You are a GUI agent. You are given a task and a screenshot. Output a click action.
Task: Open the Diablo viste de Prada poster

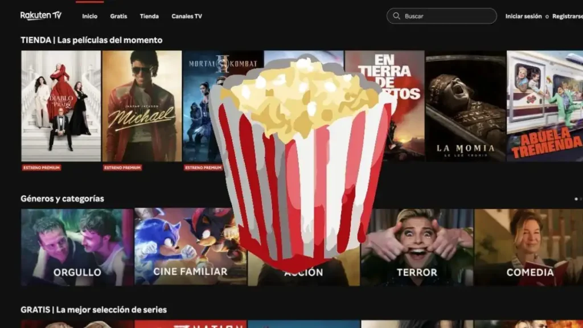point(61,106)
